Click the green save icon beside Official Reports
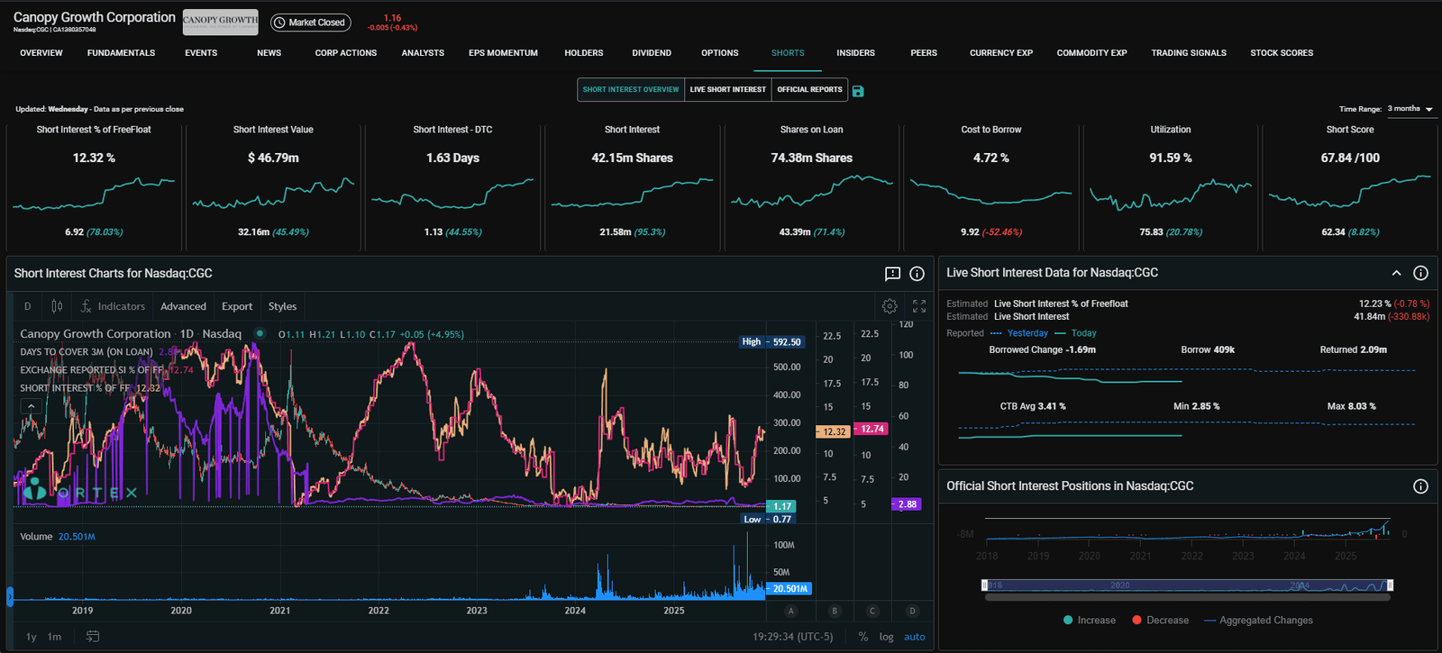 pyautogui.click(x=858, y=91)
